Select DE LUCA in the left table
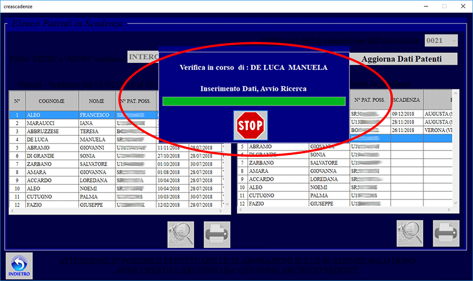Screen dimensions: 473x281 [37, 139]
